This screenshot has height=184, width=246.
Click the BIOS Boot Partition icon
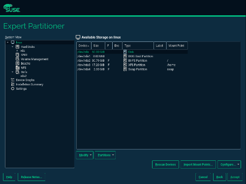click(125, 56)
